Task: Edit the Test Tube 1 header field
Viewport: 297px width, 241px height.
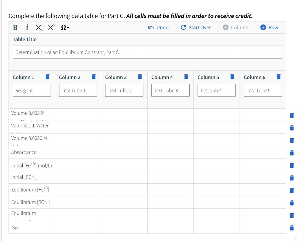Action: pyautogui.click(x=78, y=90)
